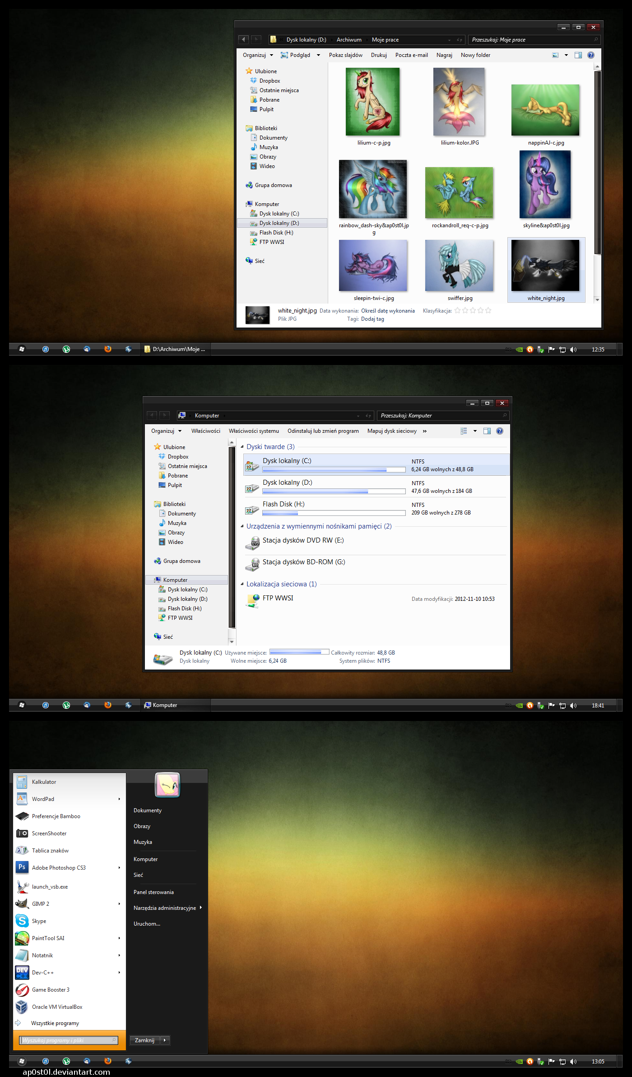Select the skyline&ap0st0l.jpg thumbnail
The width and height of the screenshot is (632, 1077).
point(545,185)
